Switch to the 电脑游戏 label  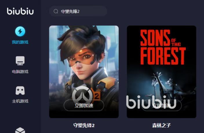click(x=20, y=71)
